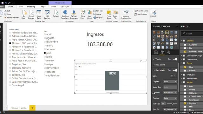The width and height of the screenshot is (203, 114).
Task: Click Enter Data icon
Action: coord(39,15)
